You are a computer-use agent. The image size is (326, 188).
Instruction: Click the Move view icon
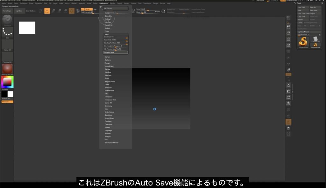pos(288,91)
